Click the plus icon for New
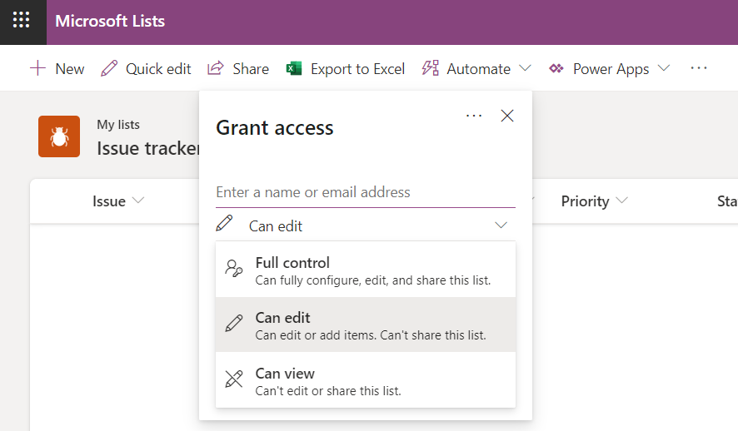 pos(37,68)
